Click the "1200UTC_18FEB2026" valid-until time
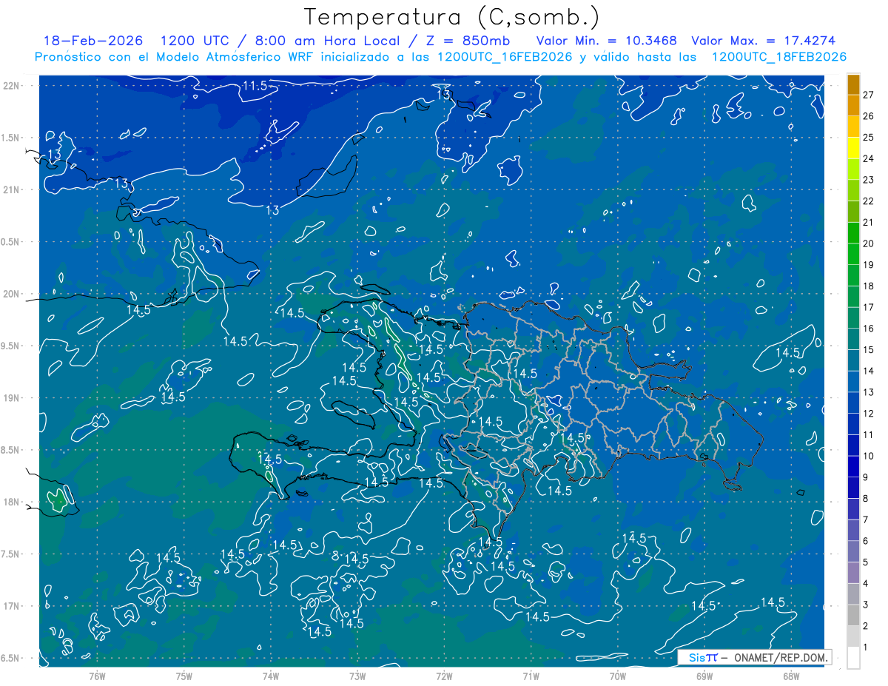Image resolution: width=888 pixels, height=686 pixels. pyautogui.click(x=779, y=57)
